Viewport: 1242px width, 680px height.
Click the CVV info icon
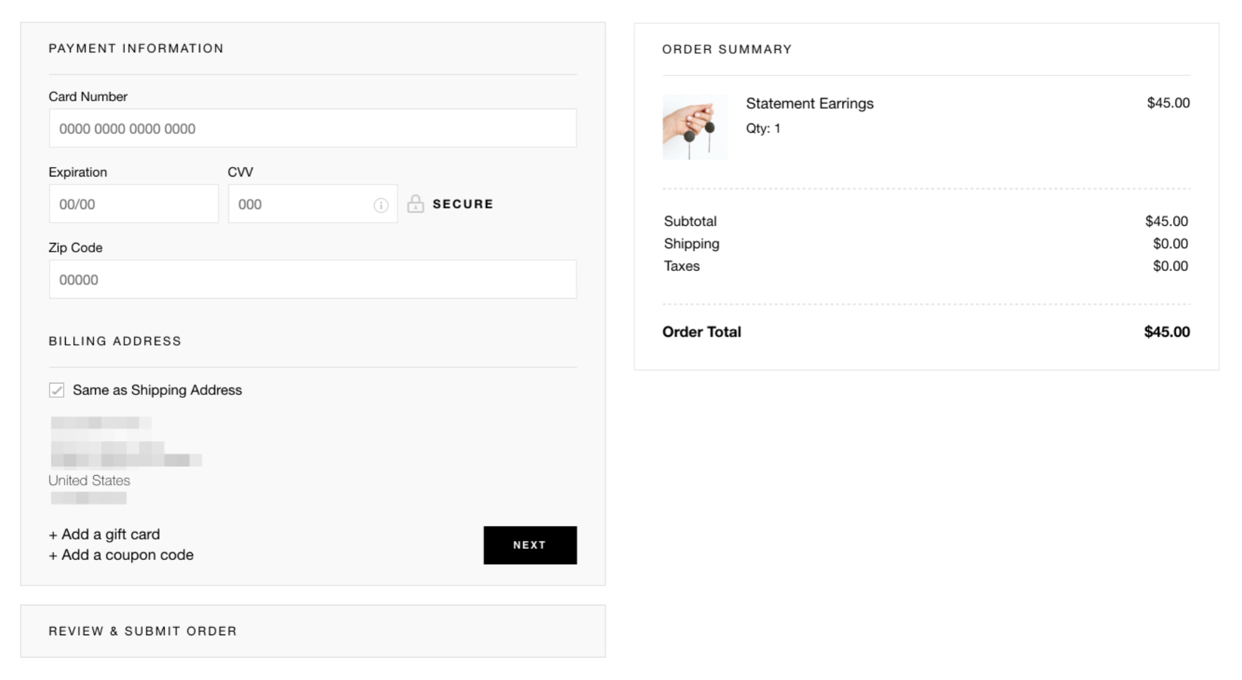380,204
